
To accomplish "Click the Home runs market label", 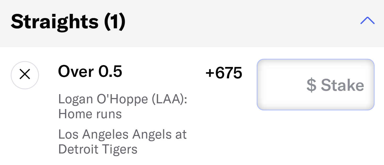I will [90, 114].
